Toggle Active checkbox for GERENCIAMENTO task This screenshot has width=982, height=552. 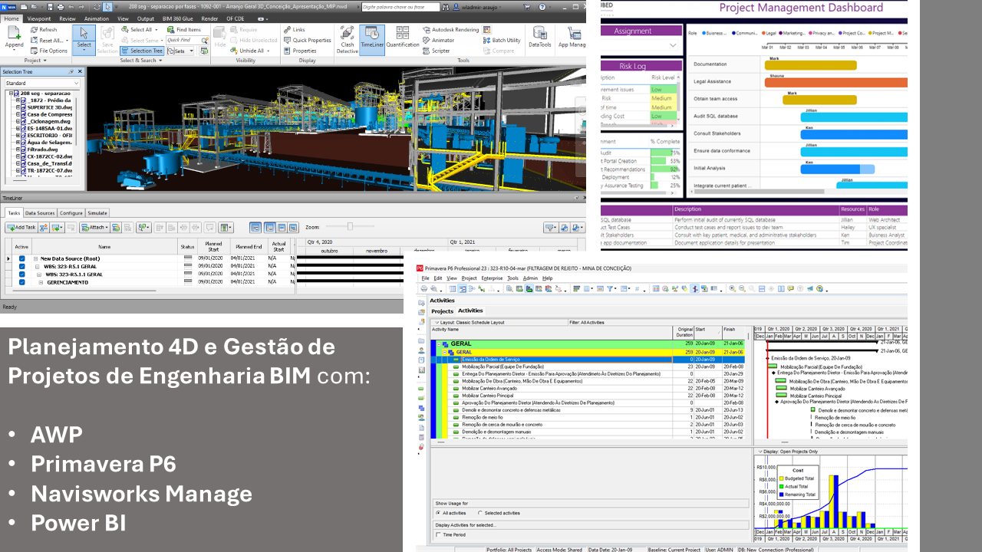(x=22, y=282)
